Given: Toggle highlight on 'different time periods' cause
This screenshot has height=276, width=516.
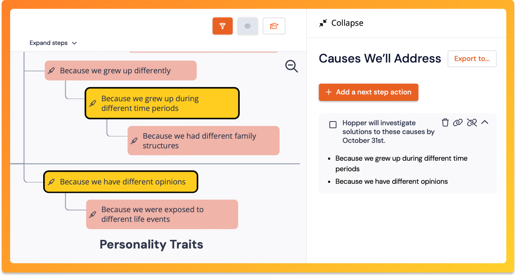Looking at the screenshot, I should click(x=93, y=103).
